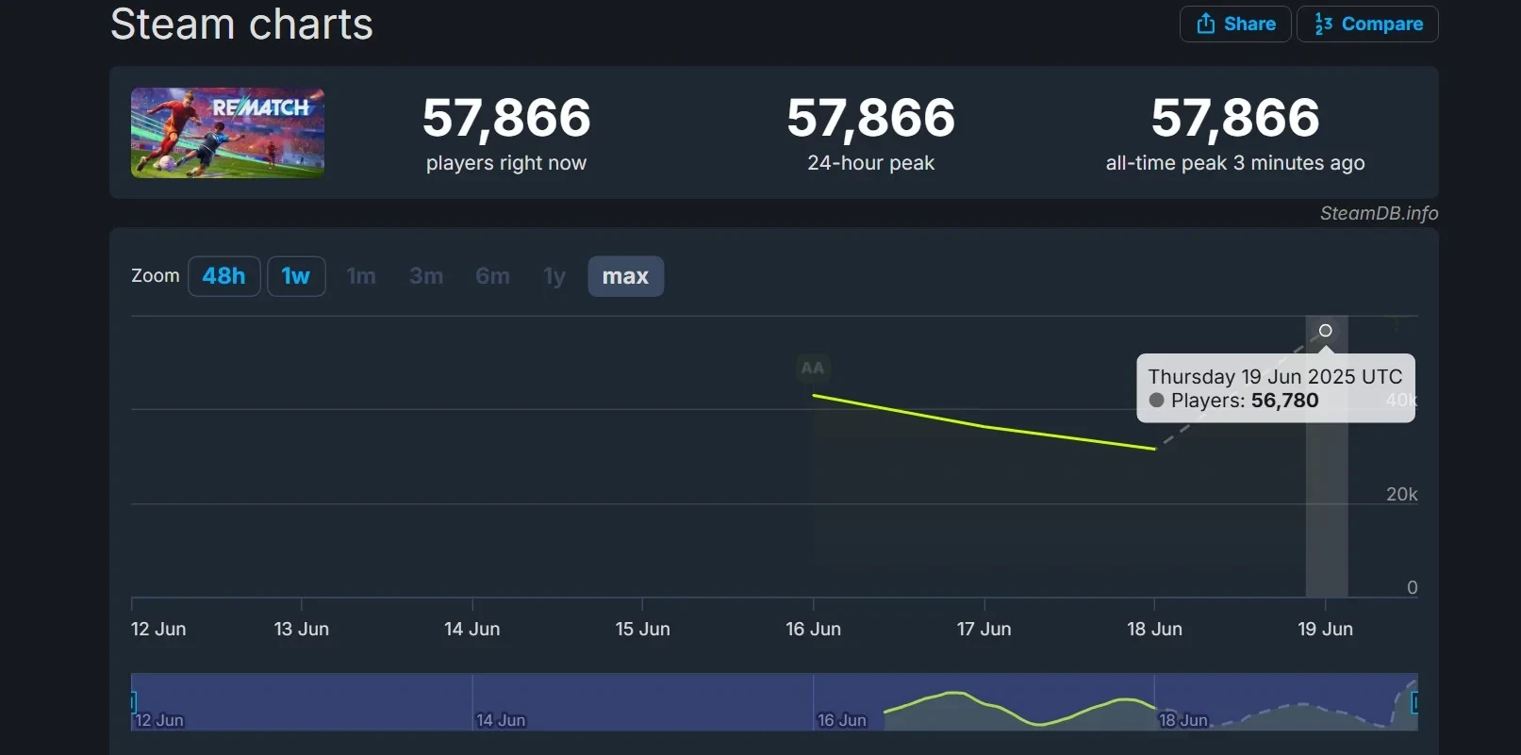Screen dimensions: 1521x755
Task: Select the 1y zoom option
Action: click(554, 276)
